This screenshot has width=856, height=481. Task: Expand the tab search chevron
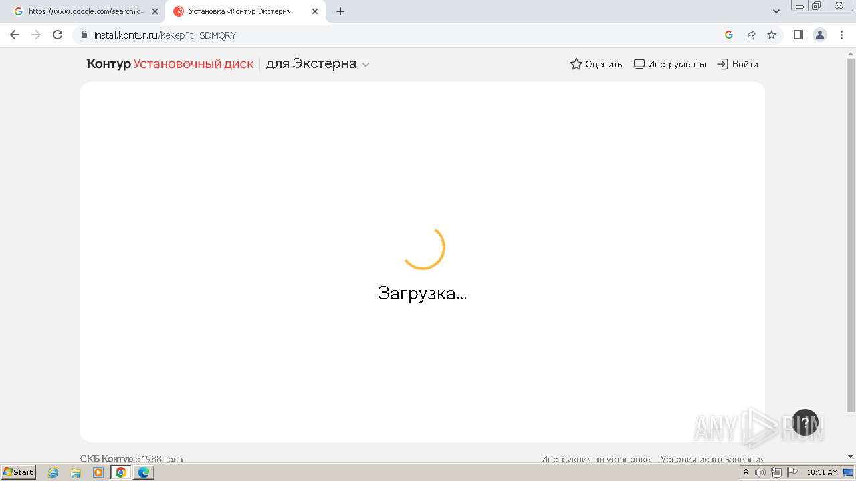[776, 11]
